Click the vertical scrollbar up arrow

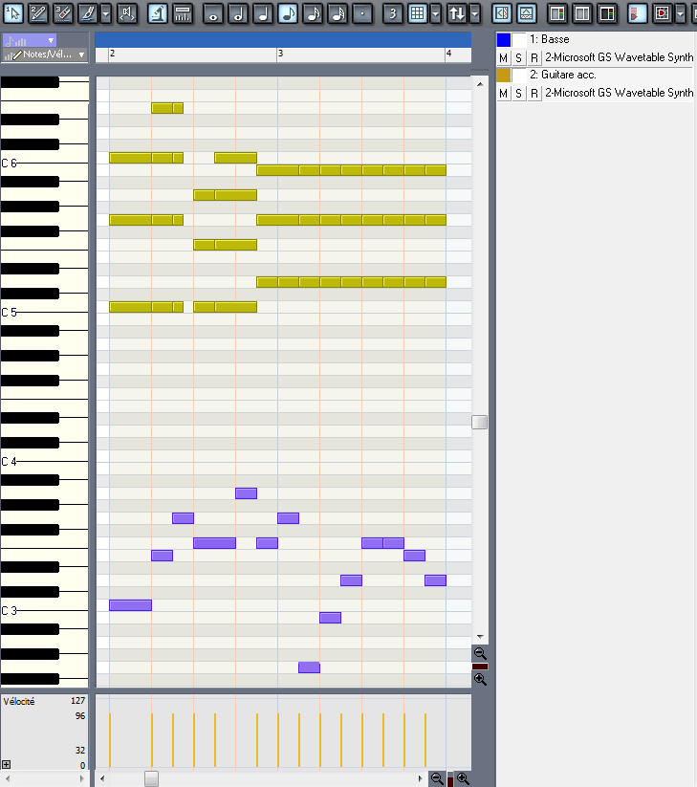tap(480, 84)
